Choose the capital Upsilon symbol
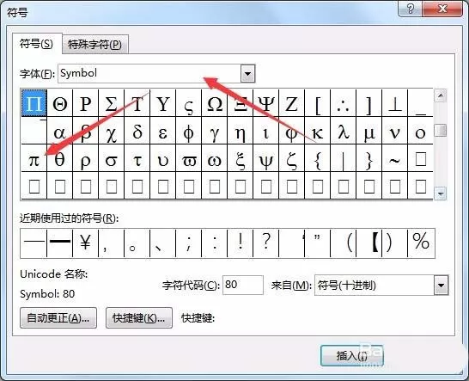This screenshot has width=469, height=381. click(x=162, y=102)
